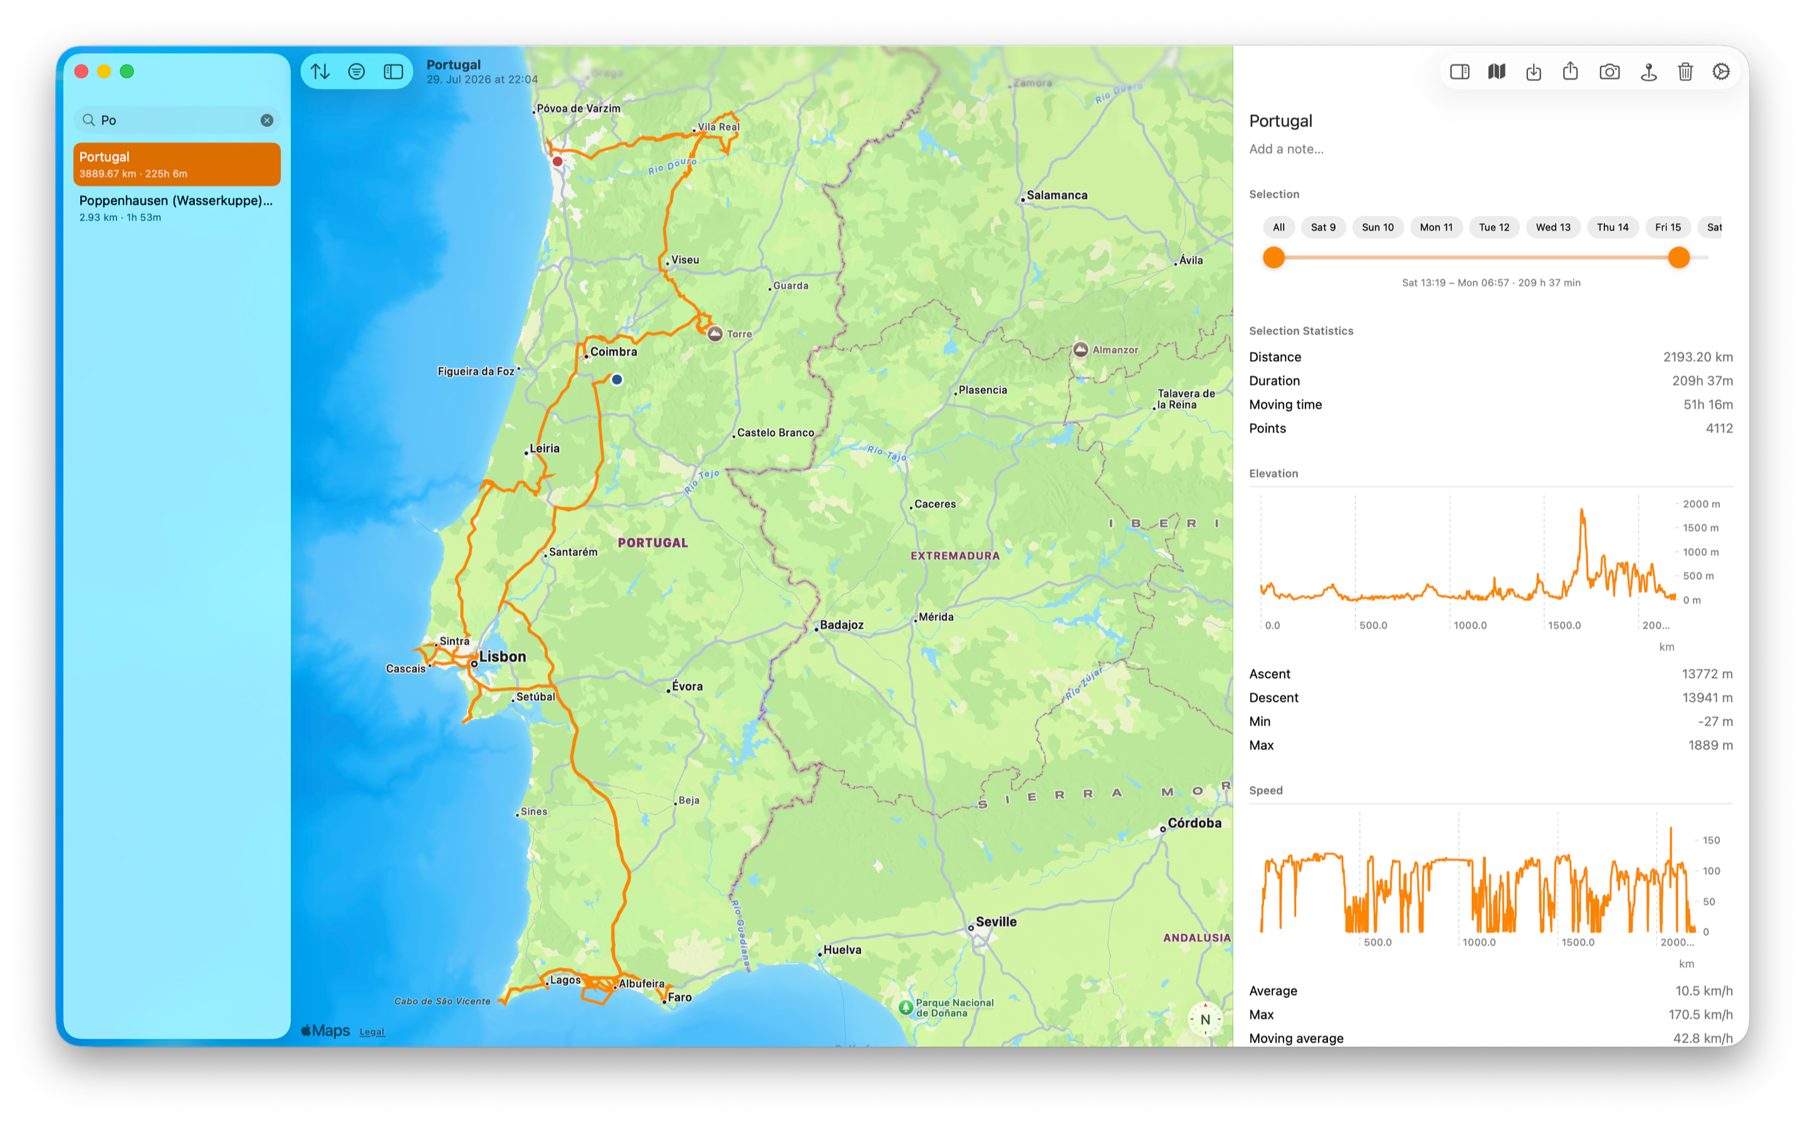
Task: Click the Salamanca label on map
Action: (1057, 196)
